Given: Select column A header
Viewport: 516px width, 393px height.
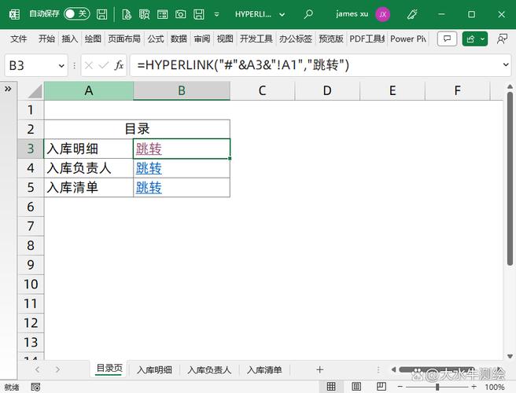Looking at the screenshot, I should click(x=89, y=90).
